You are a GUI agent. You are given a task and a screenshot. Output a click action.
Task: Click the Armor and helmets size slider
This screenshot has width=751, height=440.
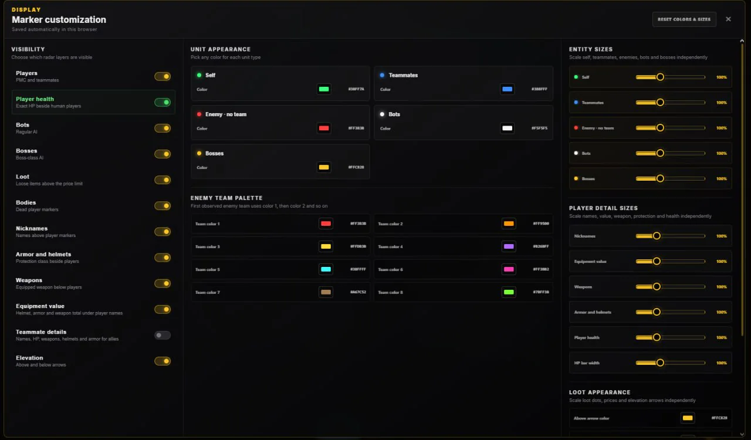click(x=671, y=312)
